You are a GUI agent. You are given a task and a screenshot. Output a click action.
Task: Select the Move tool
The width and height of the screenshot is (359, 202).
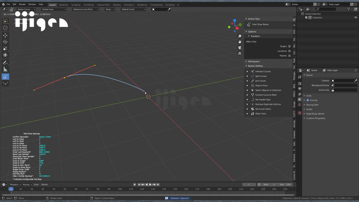(x=5, y=35)
